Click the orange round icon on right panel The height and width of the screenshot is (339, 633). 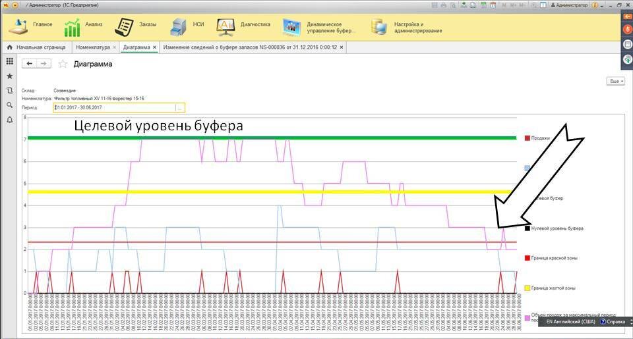[627, 29]
